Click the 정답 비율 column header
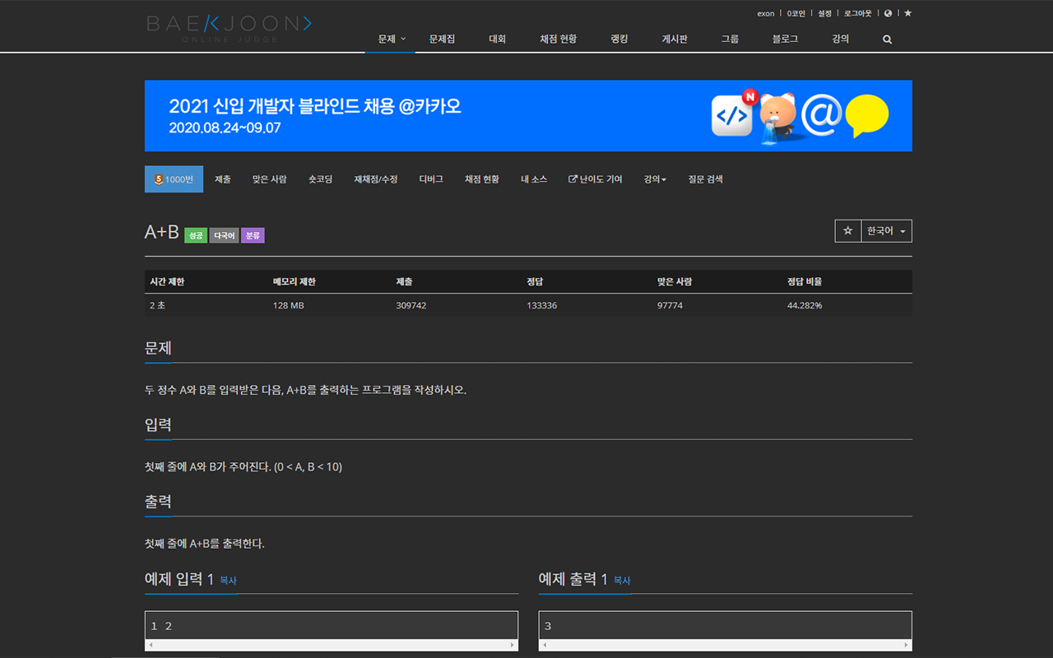 tap(805, 281)
